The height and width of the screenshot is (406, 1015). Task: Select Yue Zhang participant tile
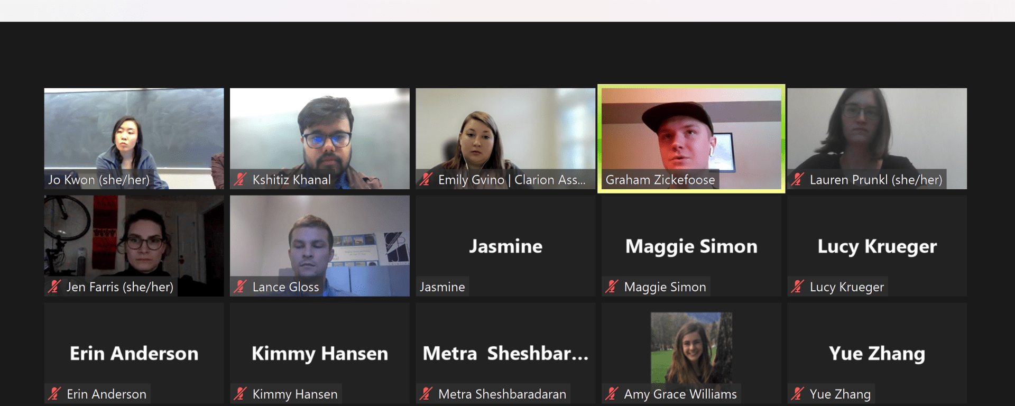pyautogui.click(x=877, y=353)
